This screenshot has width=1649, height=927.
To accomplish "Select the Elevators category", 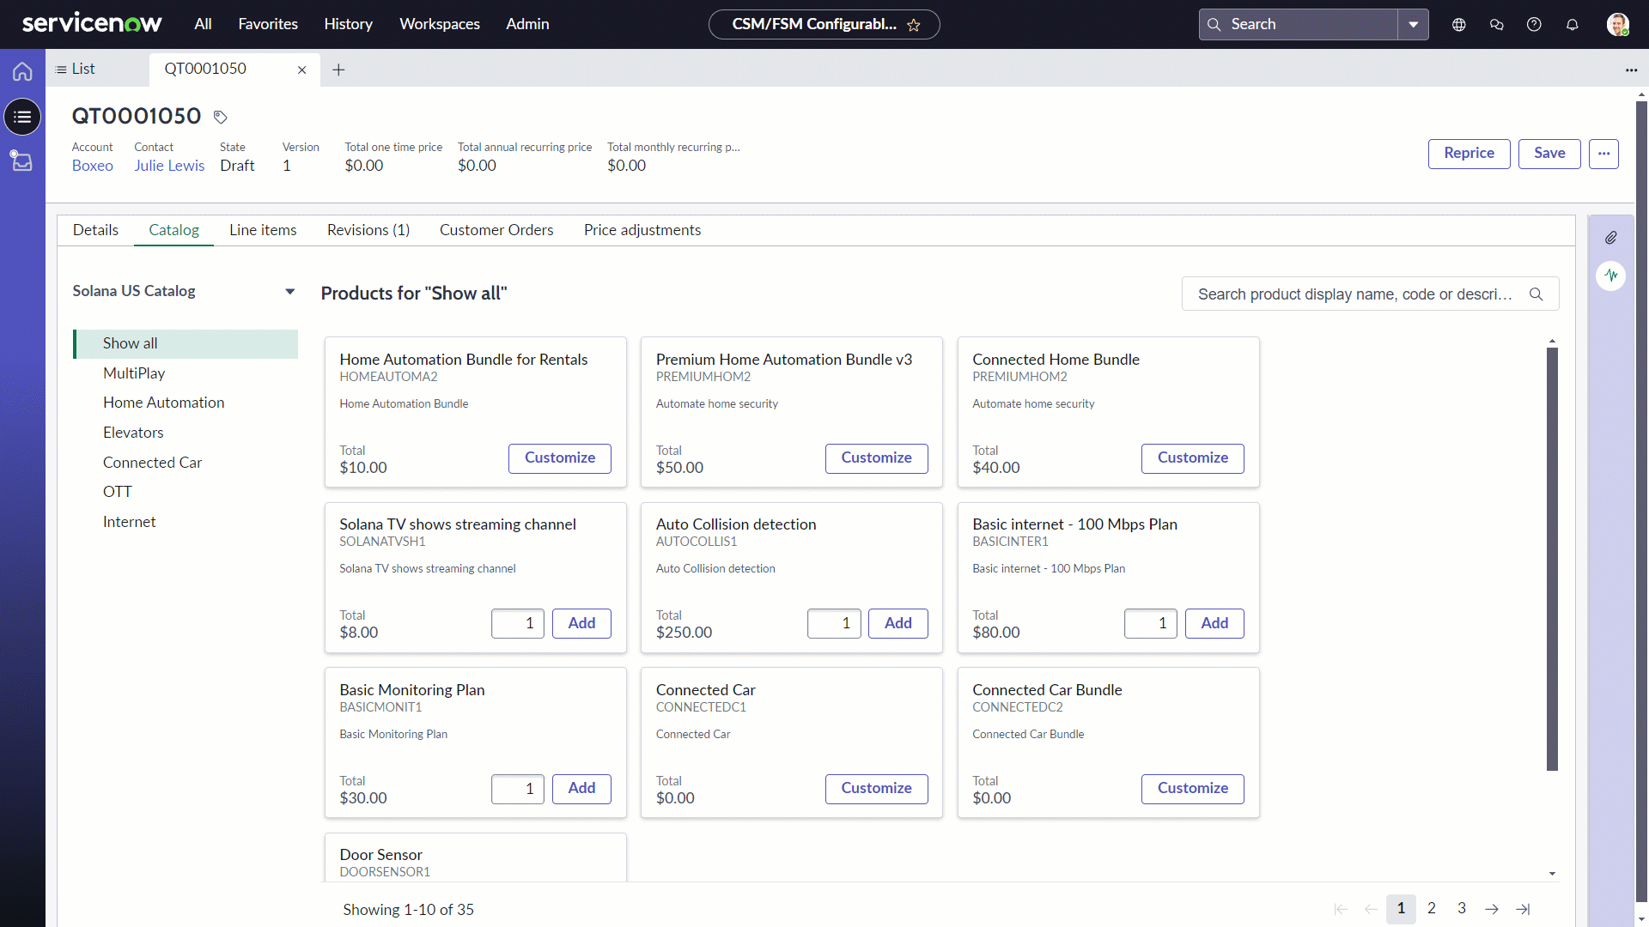I will 186,433.
